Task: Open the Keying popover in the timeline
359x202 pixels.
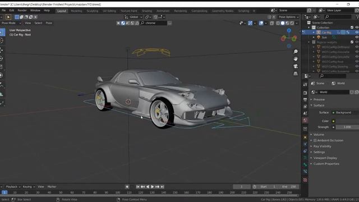Action: 29,187
